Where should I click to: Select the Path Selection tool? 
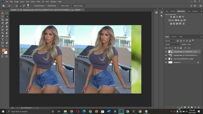tap(7, 40)
